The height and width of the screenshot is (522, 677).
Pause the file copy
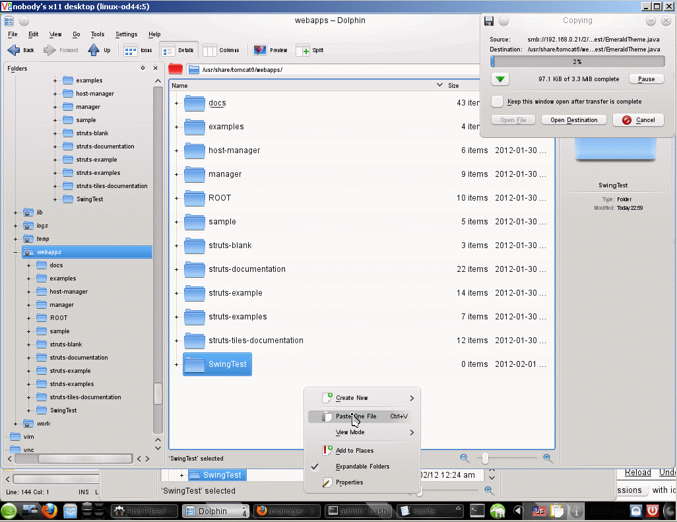click(x=647, y=79)
